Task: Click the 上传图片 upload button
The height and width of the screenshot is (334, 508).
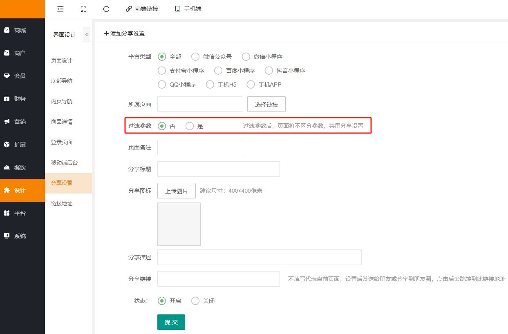Action: coord(176,191)
